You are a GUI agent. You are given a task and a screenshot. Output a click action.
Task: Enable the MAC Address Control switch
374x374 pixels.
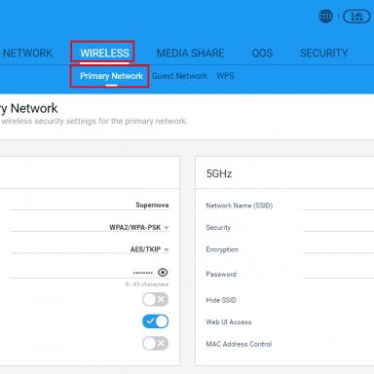[155, 343]
